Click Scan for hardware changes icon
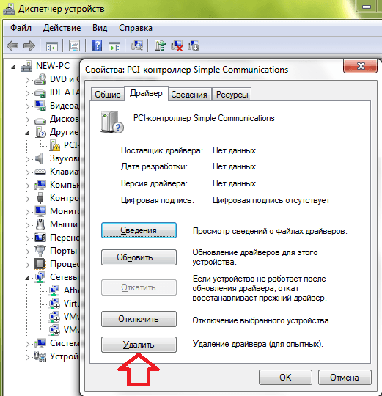Viewport: 382px width, 396px height. point(137,45)
